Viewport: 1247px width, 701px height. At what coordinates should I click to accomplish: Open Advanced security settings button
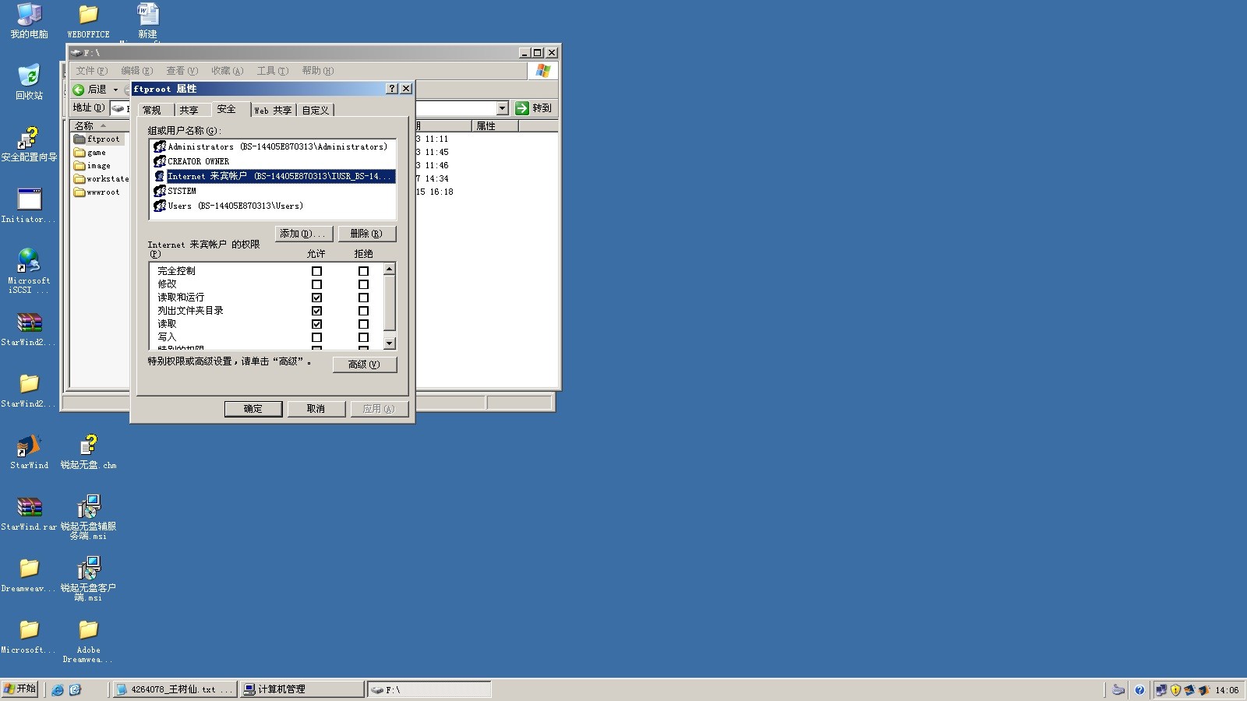click(x=364, y=365)
